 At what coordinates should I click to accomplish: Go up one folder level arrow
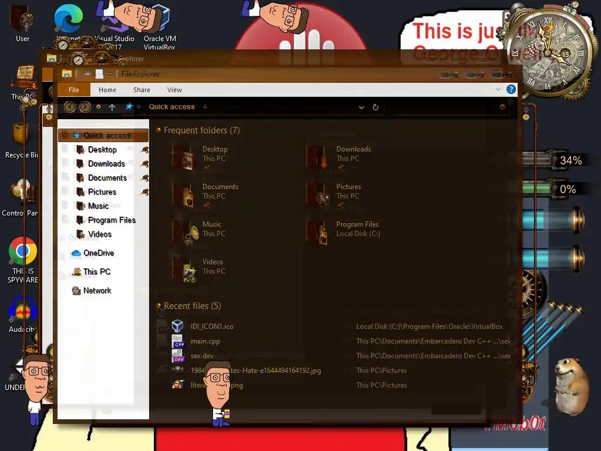[112, 107]
